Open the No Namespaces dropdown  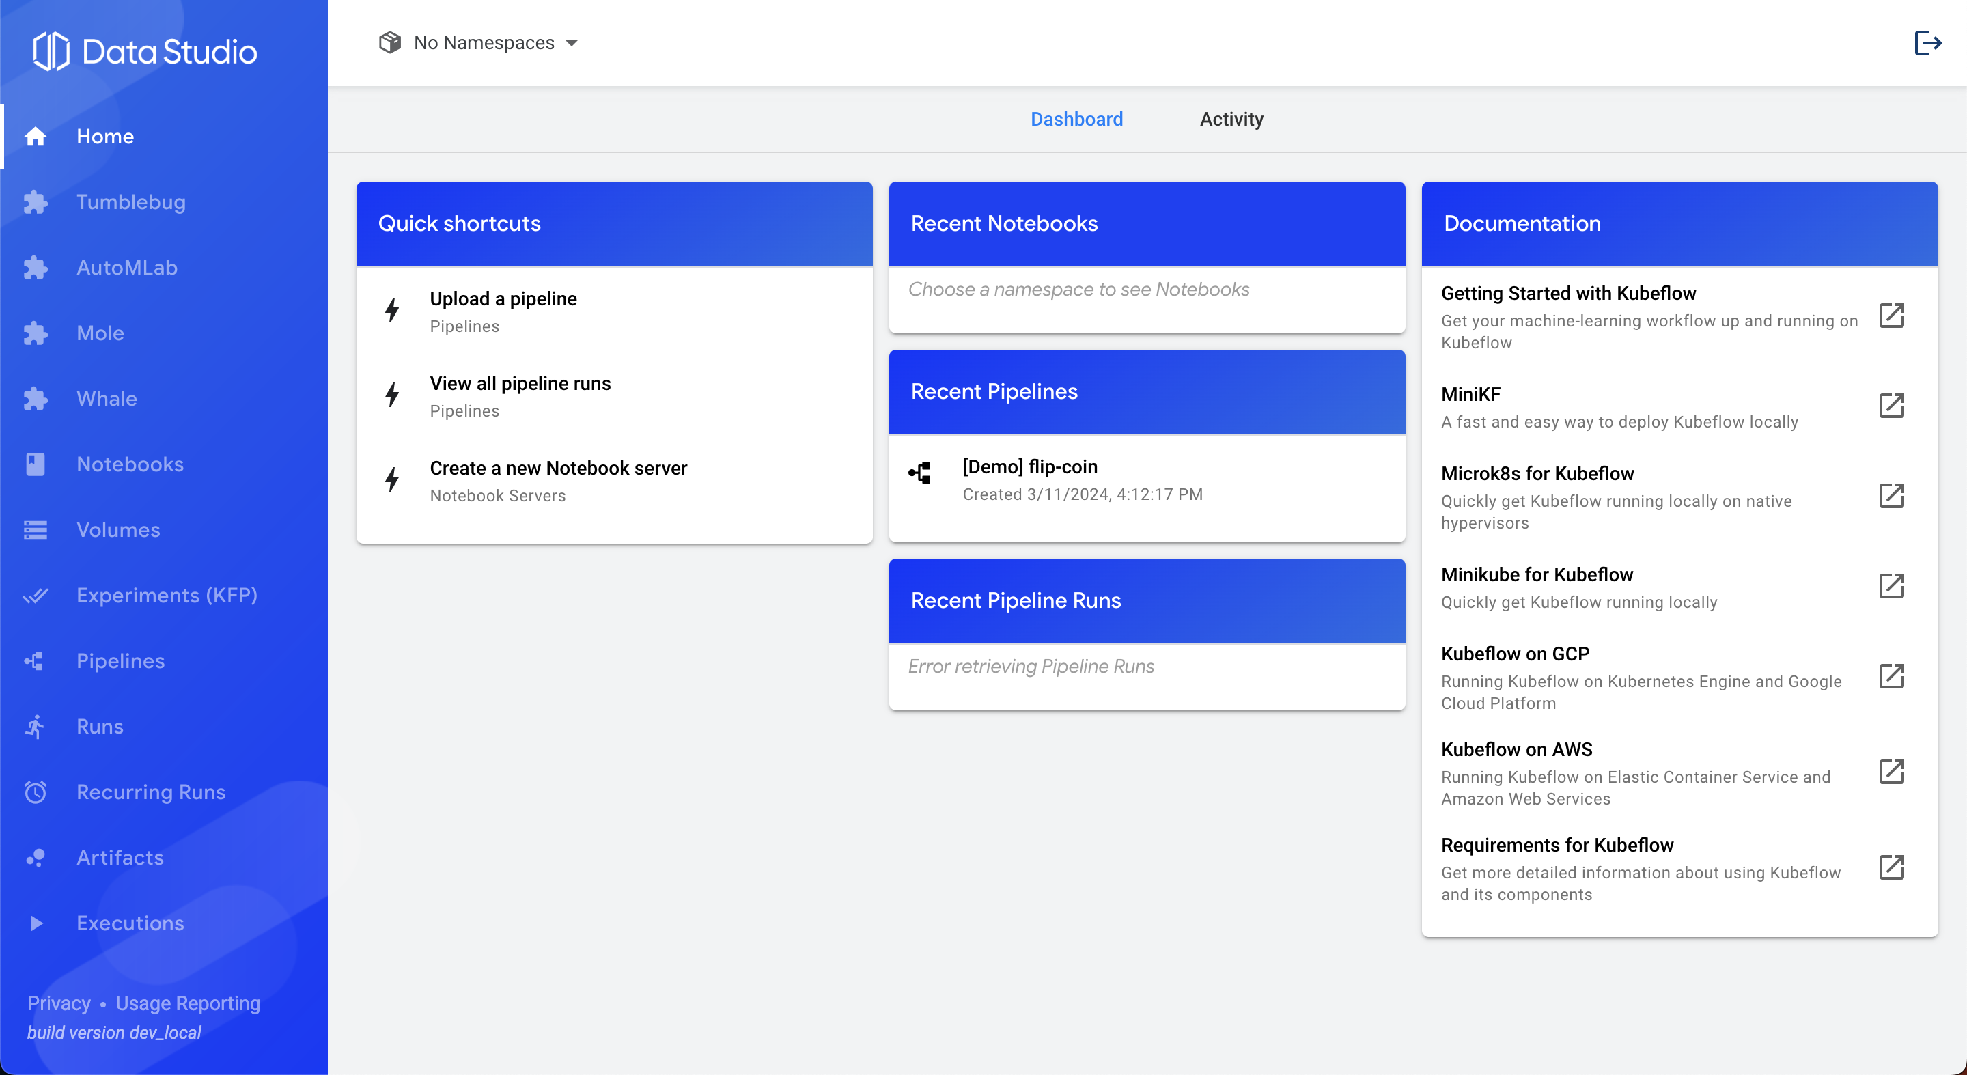(x=484, y=43)
